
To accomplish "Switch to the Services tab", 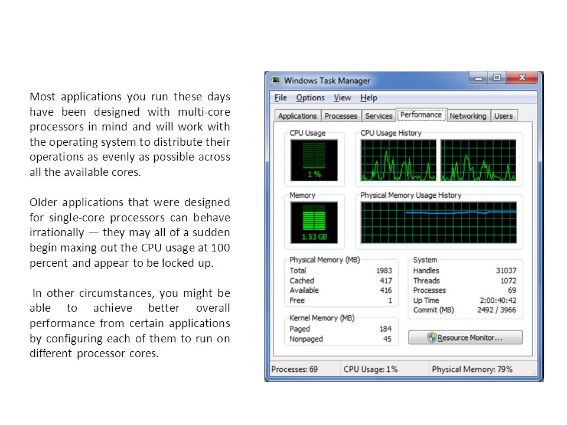I will pyautogui.click(x=379, y=116).
